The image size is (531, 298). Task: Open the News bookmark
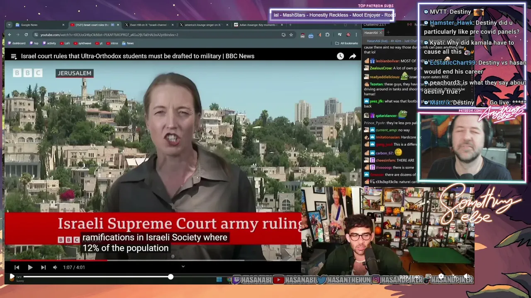[128, 43]
